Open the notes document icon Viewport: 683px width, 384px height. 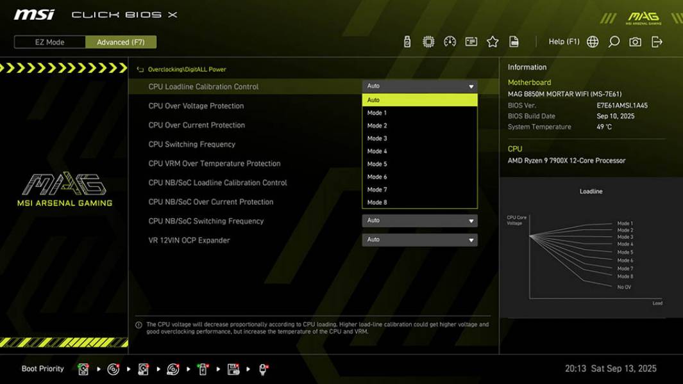(515, 41)
